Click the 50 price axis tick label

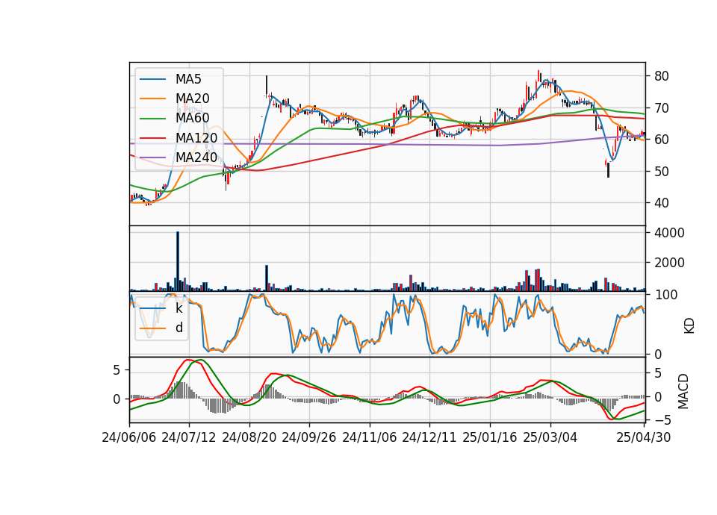coord(662,172)
